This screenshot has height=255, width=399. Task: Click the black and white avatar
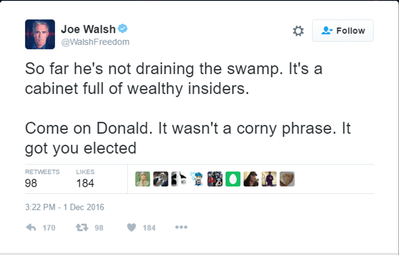pos(179,179)
